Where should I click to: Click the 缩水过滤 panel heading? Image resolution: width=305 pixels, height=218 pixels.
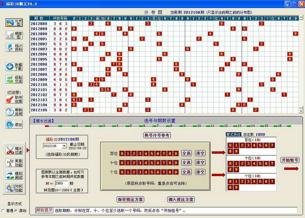pyautogui.click(x=43, y=121)
